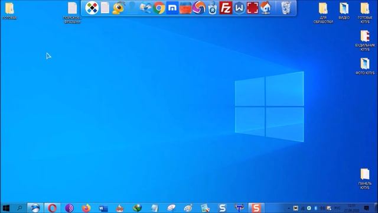Open the orange folder-like dock icon
The width and height of the screenshot is (378, 213).
[x=185, y=8]
